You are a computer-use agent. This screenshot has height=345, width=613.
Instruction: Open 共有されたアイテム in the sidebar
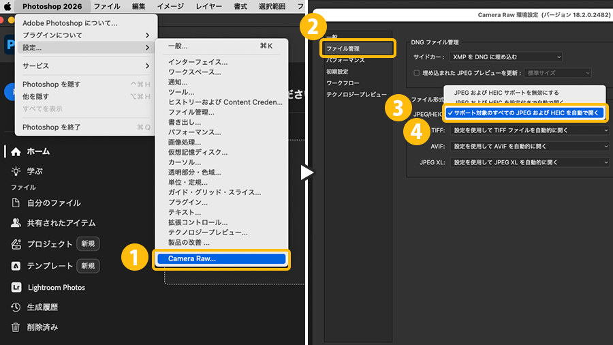61,223
